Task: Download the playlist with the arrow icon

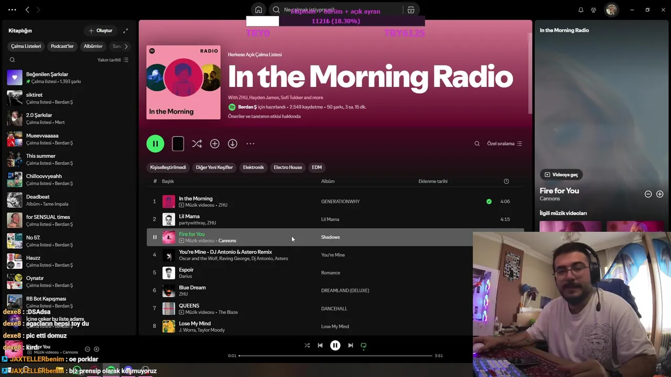Action: (232, 143)
